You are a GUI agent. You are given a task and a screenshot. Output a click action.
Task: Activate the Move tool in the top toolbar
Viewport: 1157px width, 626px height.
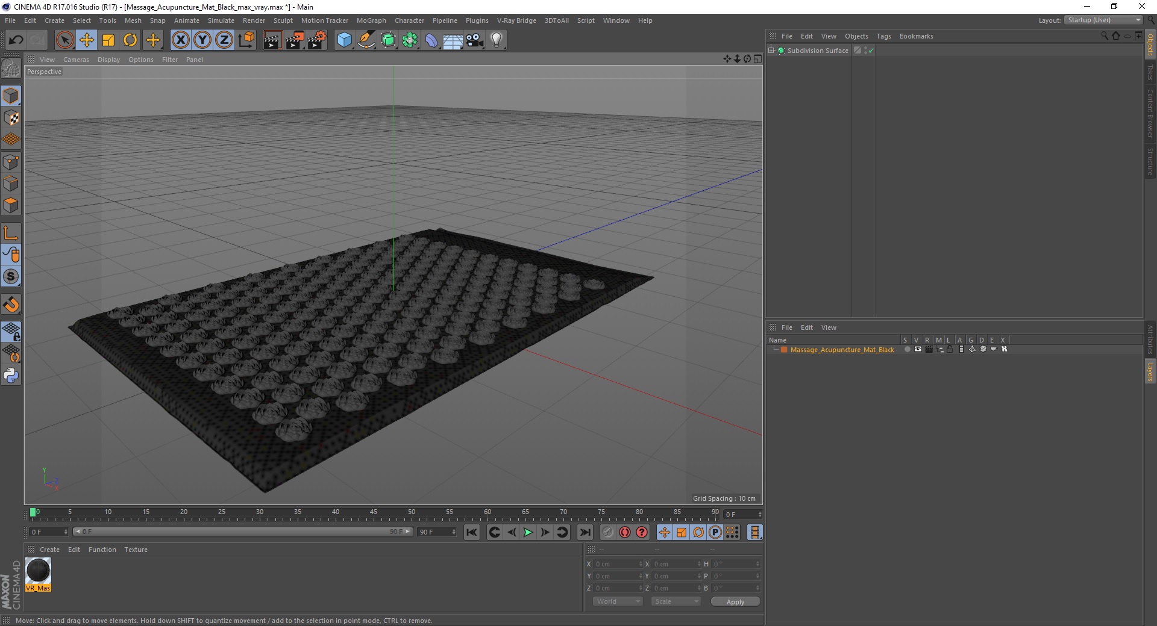tap(86, 40)
